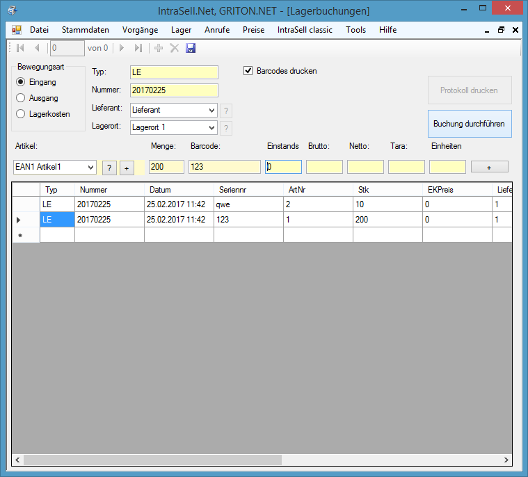Click into the Barcode input field

coord(225,167)
